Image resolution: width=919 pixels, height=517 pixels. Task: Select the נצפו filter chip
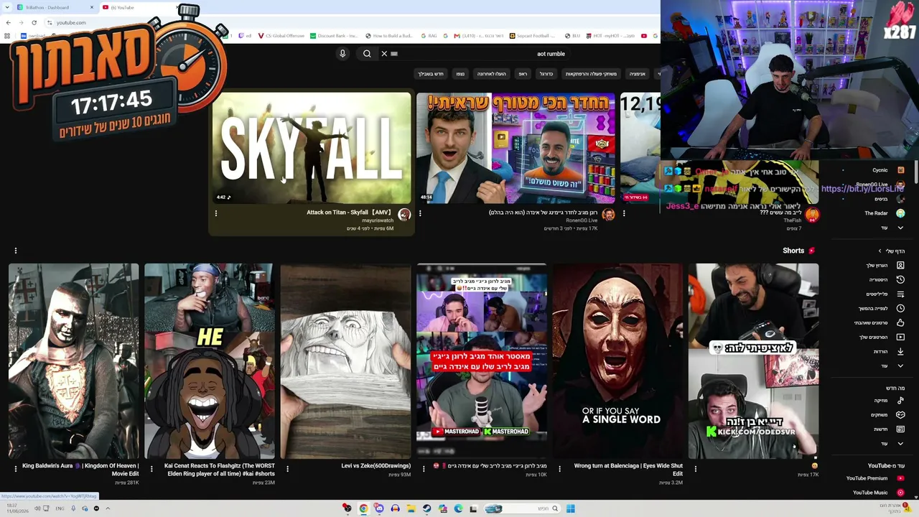point(460,74)
